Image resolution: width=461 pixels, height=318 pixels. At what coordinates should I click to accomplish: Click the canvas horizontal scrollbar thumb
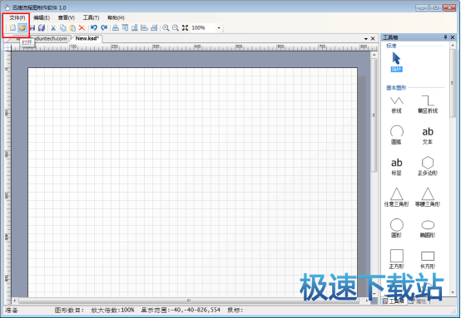click(x=188, y=301)
